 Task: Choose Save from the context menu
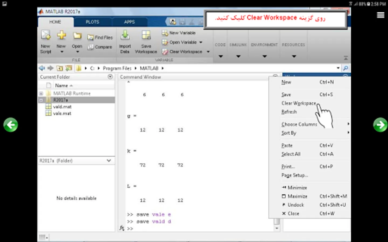pyautogui.click(x=286, y=95)
